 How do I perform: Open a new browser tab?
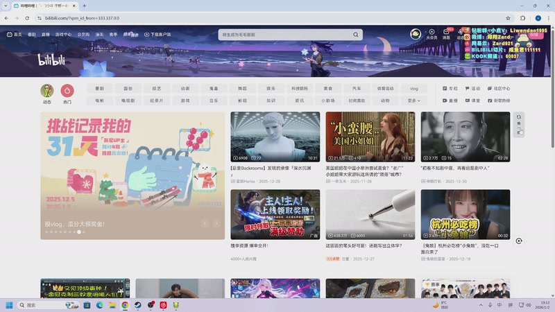(x=84, y=6)
